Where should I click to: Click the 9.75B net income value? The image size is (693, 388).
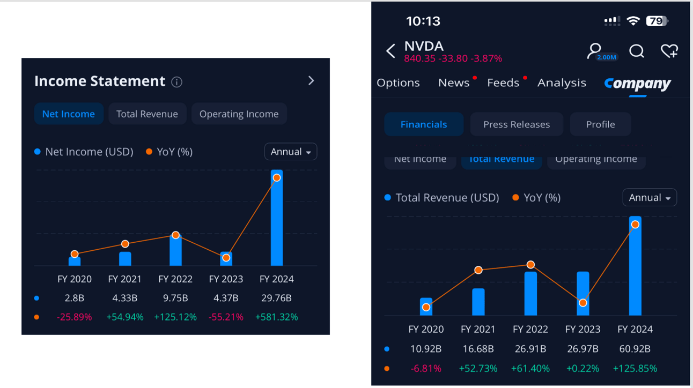175,298
